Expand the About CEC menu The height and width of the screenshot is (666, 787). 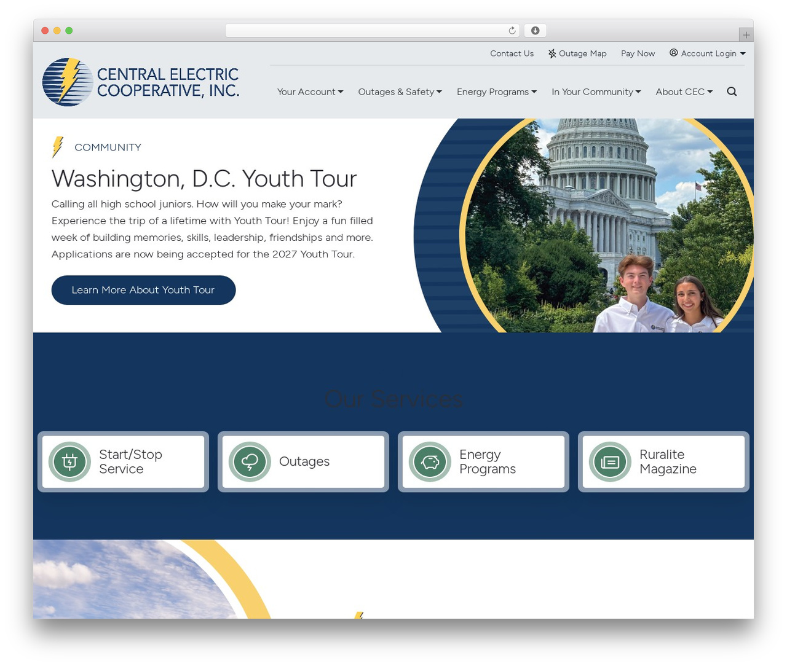684,92
